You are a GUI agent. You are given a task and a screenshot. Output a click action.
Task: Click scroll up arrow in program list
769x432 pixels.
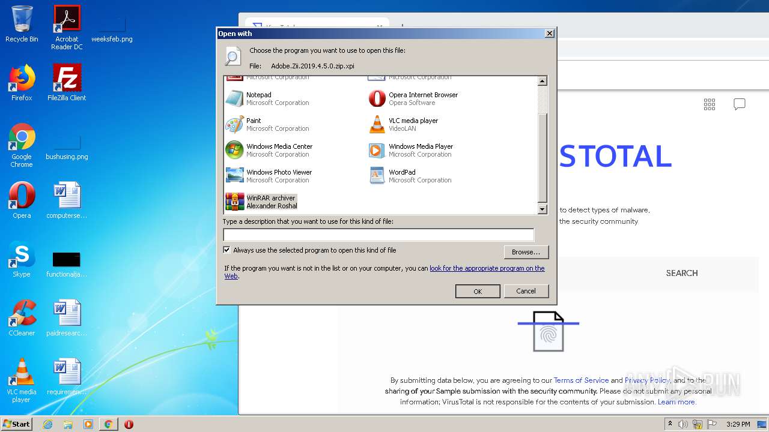coord(543,81)
